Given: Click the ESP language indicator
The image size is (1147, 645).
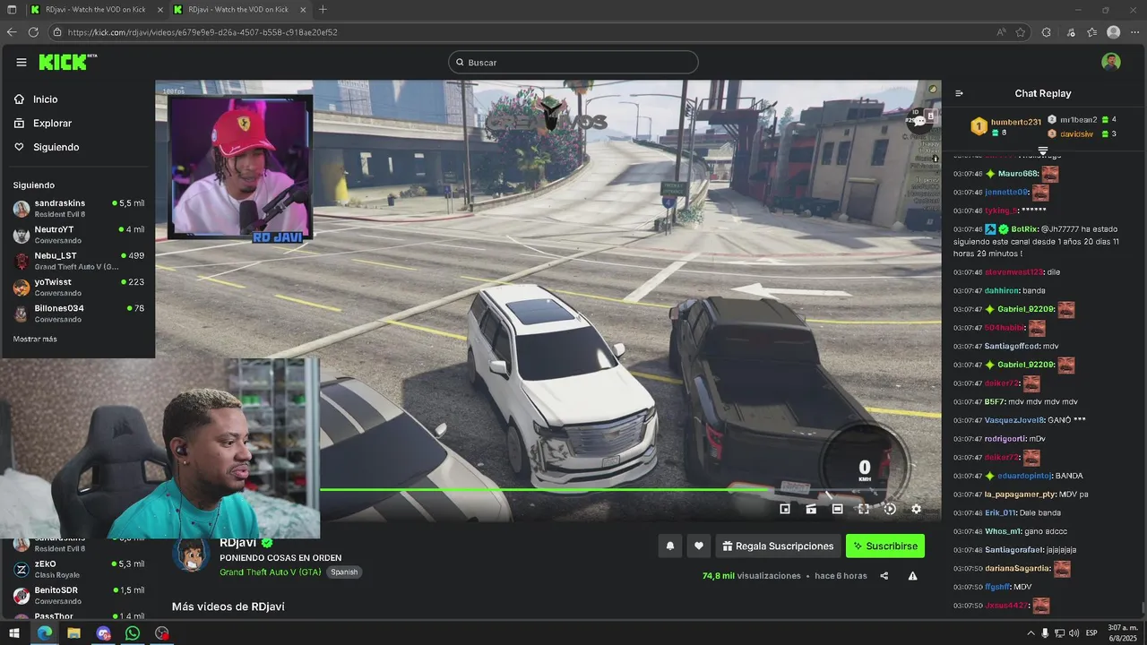Looking at the screenshot, I should [x=1091, y=632].
